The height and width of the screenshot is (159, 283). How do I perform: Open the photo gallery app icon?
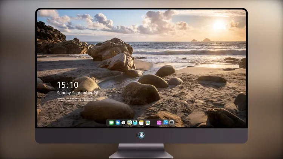148,122
